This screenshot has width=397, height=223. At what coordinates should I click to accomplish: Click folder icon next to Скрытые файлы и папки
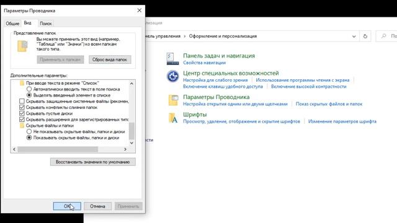click(x=22, y=126)
